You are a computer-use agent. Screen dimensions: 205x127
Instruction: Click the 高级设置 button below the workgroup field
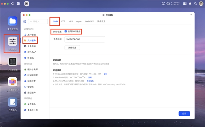(72, 48)
